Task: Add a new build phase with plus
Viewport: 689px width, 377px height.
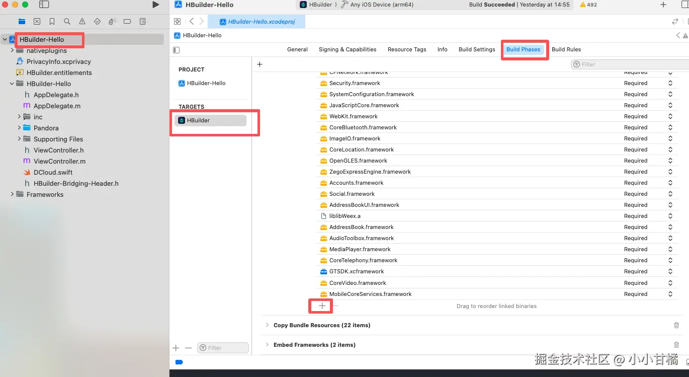Action: [x=260, y=64]
